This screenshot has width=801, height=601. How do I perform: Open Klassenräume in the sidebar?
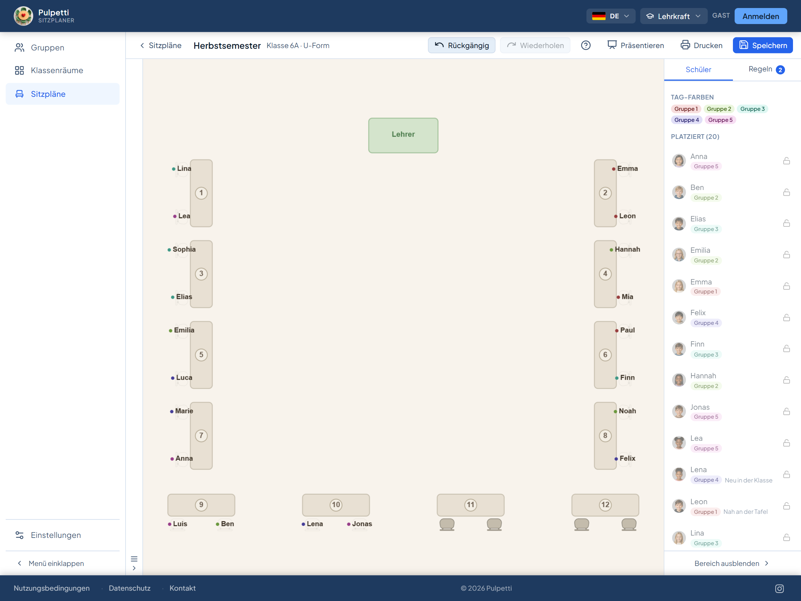point(62,70)
